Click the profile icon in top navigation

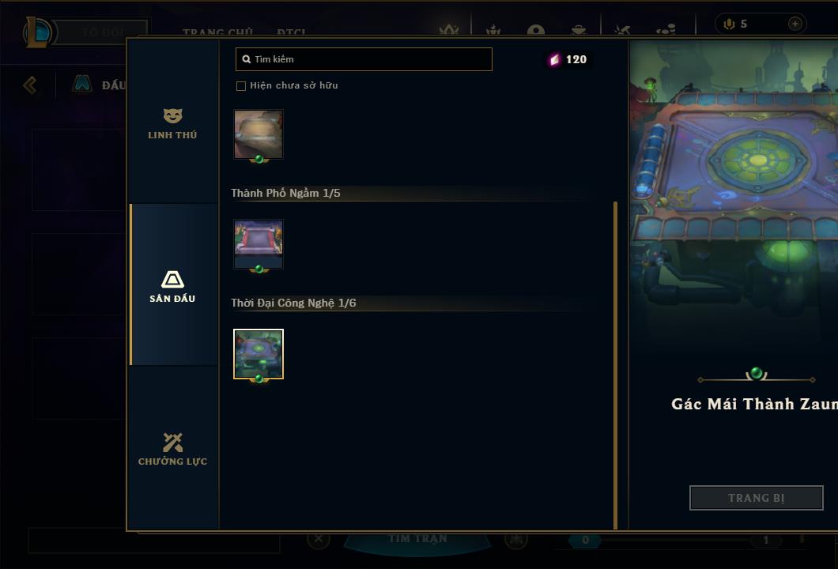pos(535,30)
